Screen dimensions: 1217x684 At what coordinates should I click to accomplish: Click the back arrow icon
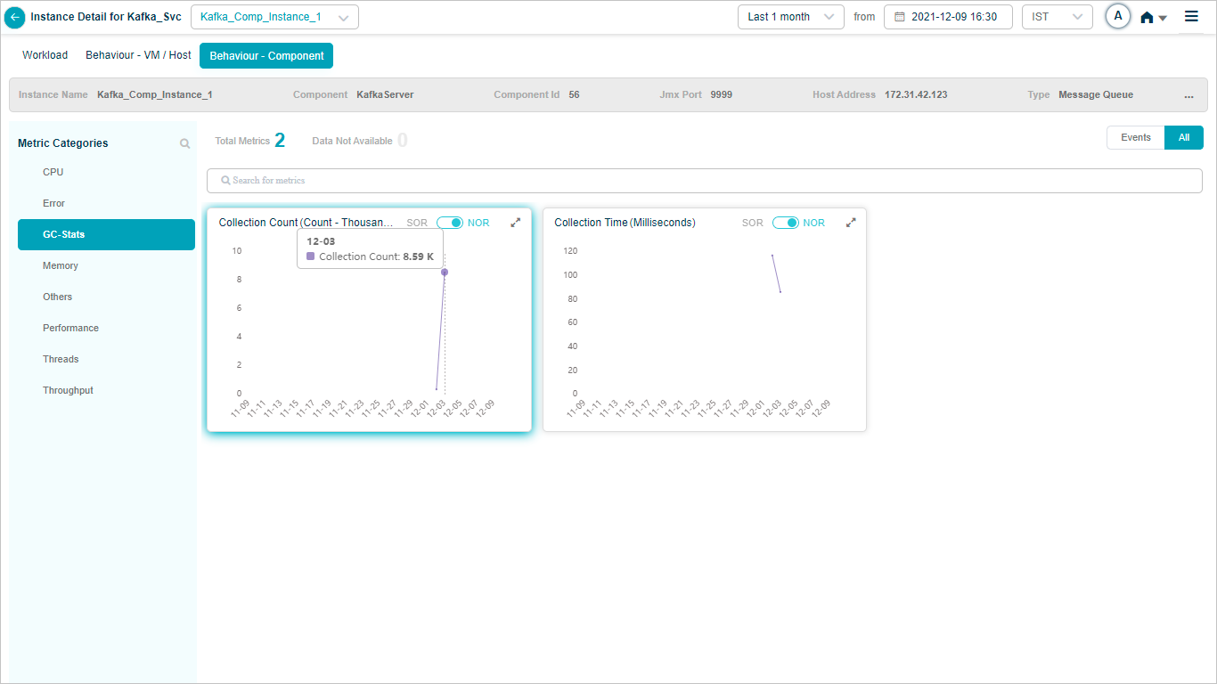coord(15,17)
